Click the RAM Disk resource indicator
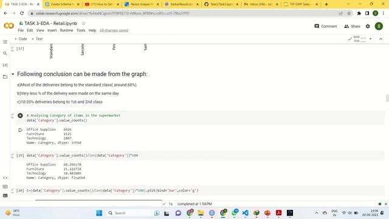389x219 pixels. pyautogui.click(x=359, y=39)
